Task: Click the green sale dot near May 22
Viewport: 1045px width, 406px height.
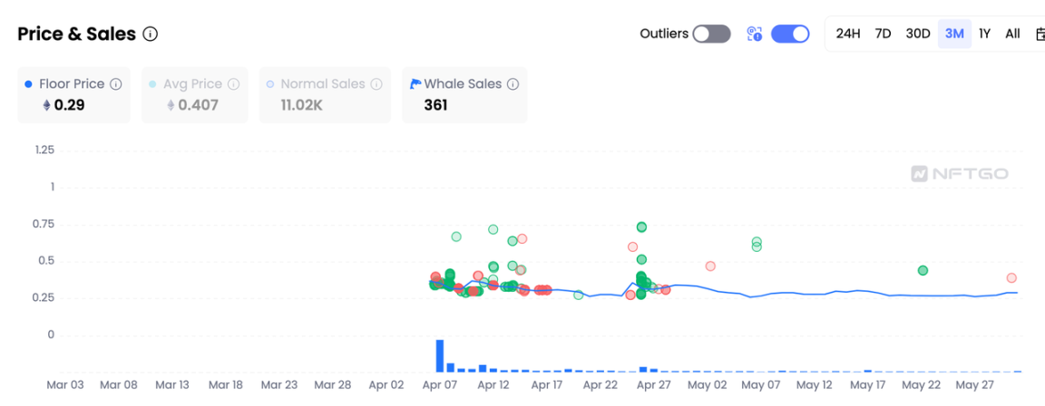Action: coord(923,270)
